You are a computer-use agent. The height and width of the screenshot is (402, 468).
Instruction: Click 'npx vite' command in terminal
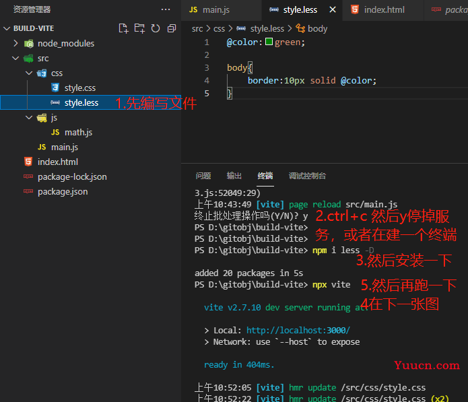(331, 285)
